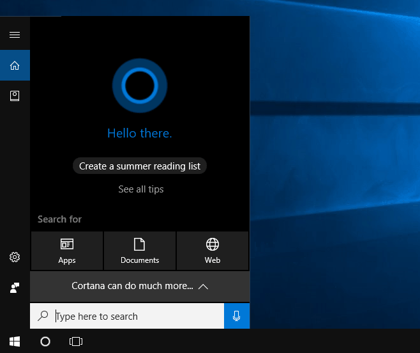Choose the Documents search filter
The image size is (420, 353).
(x=140, y=251)
